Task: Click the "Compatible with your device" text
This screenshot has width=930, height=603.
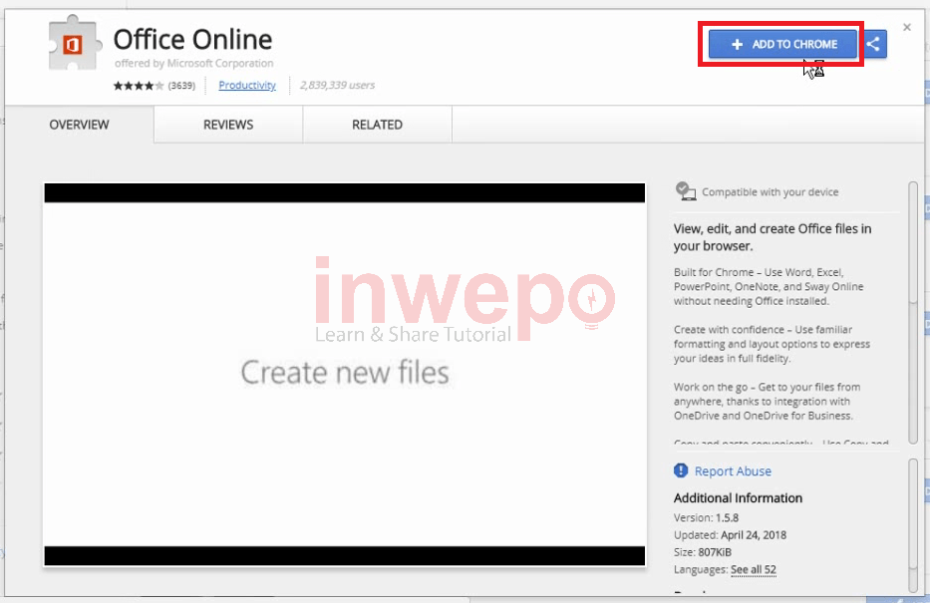Action: click(770, 192)
